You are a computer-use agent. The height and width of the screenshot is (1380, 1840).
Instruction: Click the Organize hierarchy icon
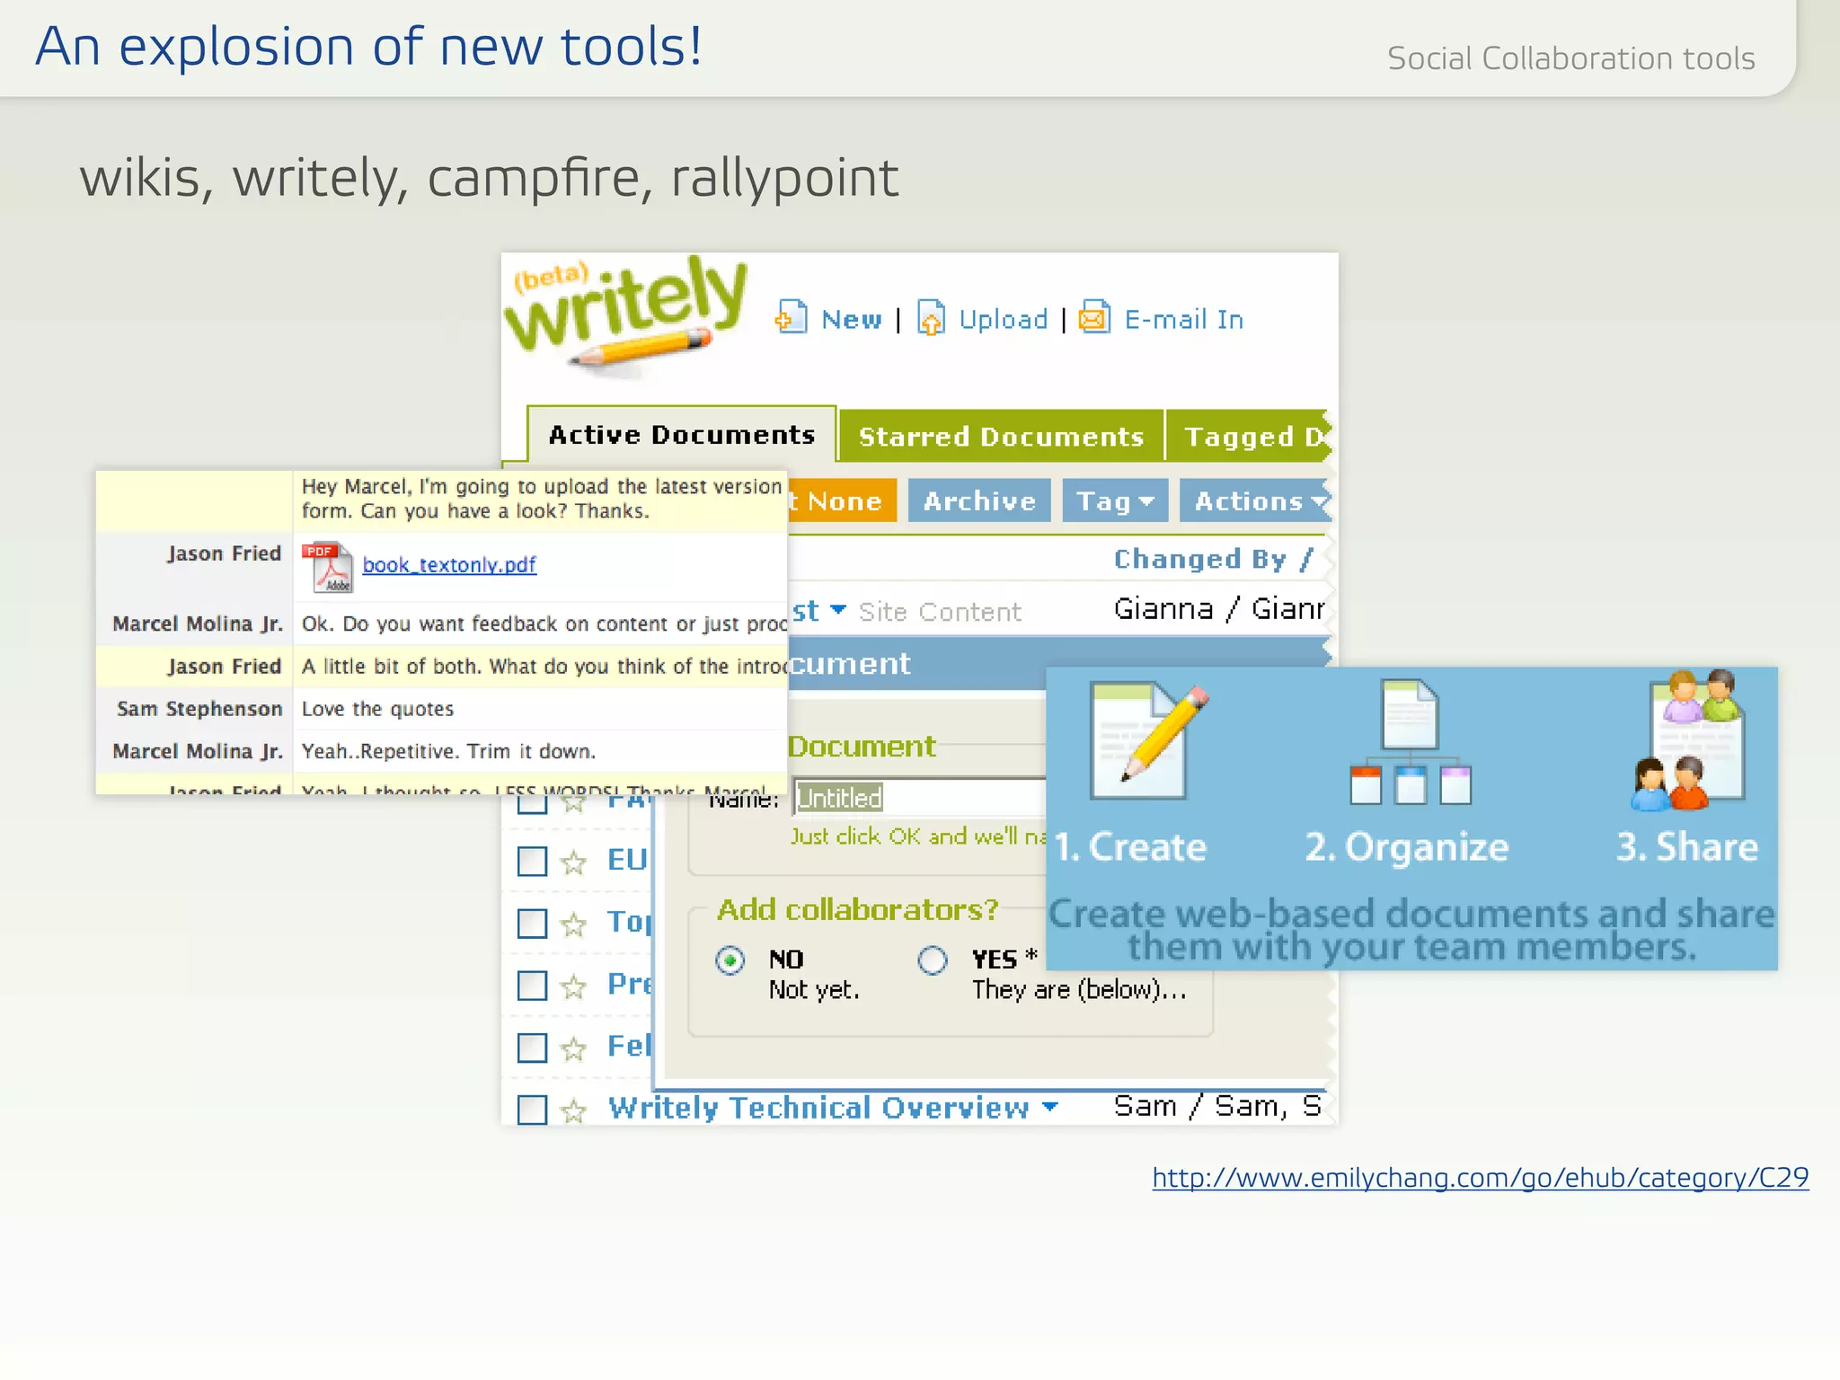[x=1411, y=742]
